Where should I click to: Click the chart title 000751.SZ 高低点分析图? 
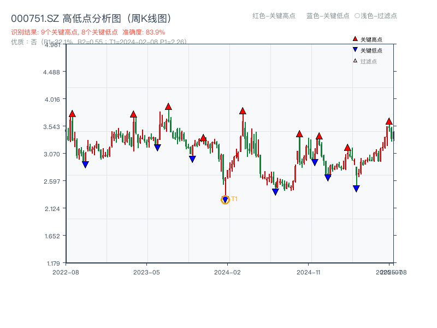click(x=92, y=19)
